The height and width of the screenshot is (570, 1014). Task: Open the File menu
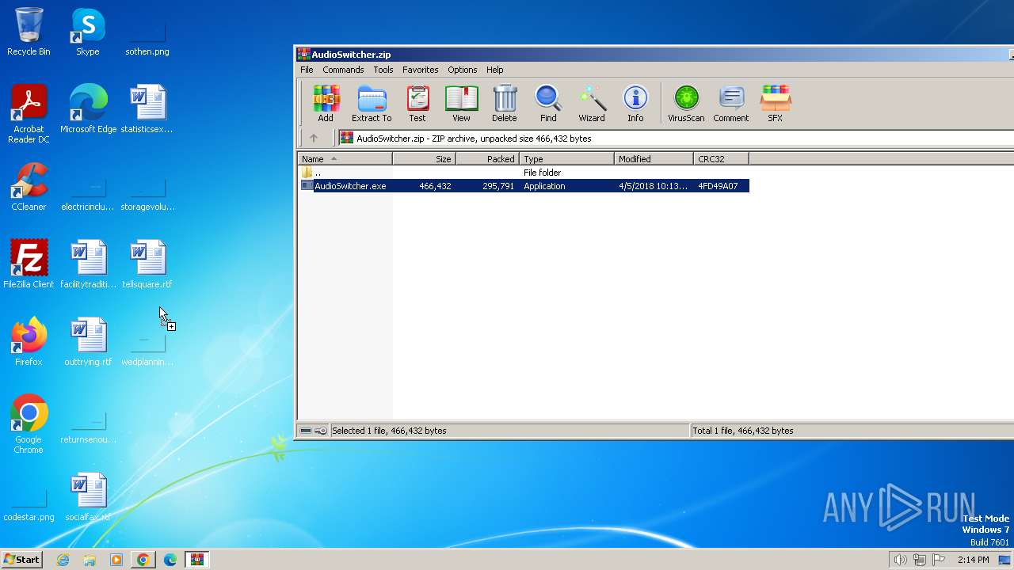coord(307,70)
